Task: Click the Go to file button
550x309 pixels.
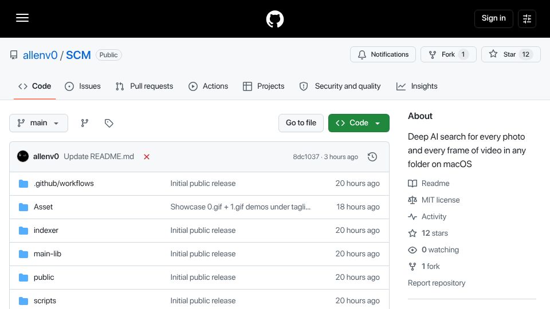Action: pyautogui.click(x=301, y=123)
